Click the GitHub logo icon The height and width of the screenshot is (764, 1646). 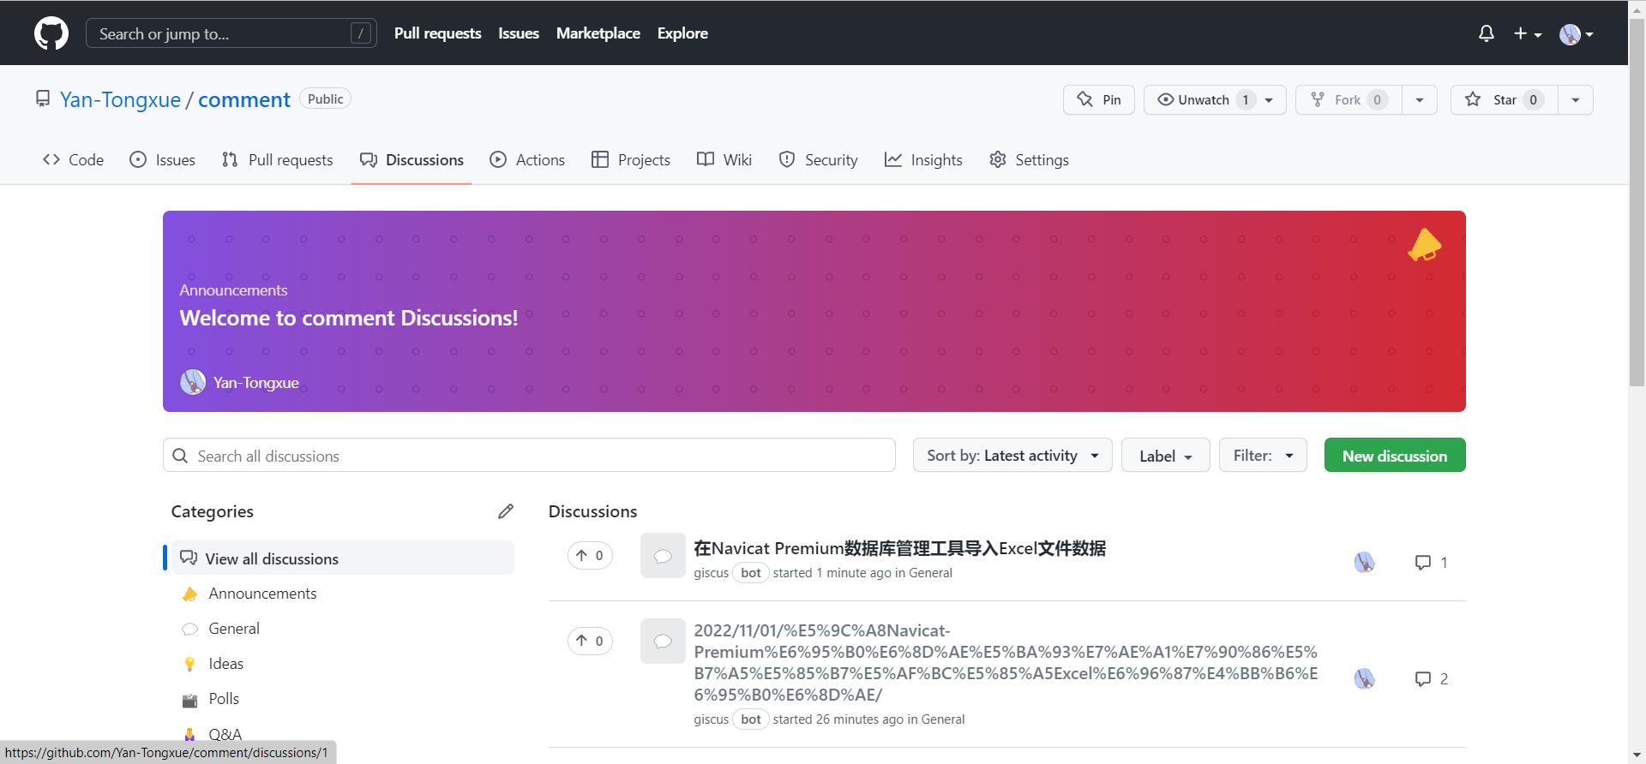click(51, 34)
